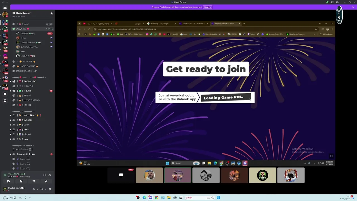This screenshot has width=357, height=201.
Task: Disable streamer mode from the purple banner
Action: 207,7
